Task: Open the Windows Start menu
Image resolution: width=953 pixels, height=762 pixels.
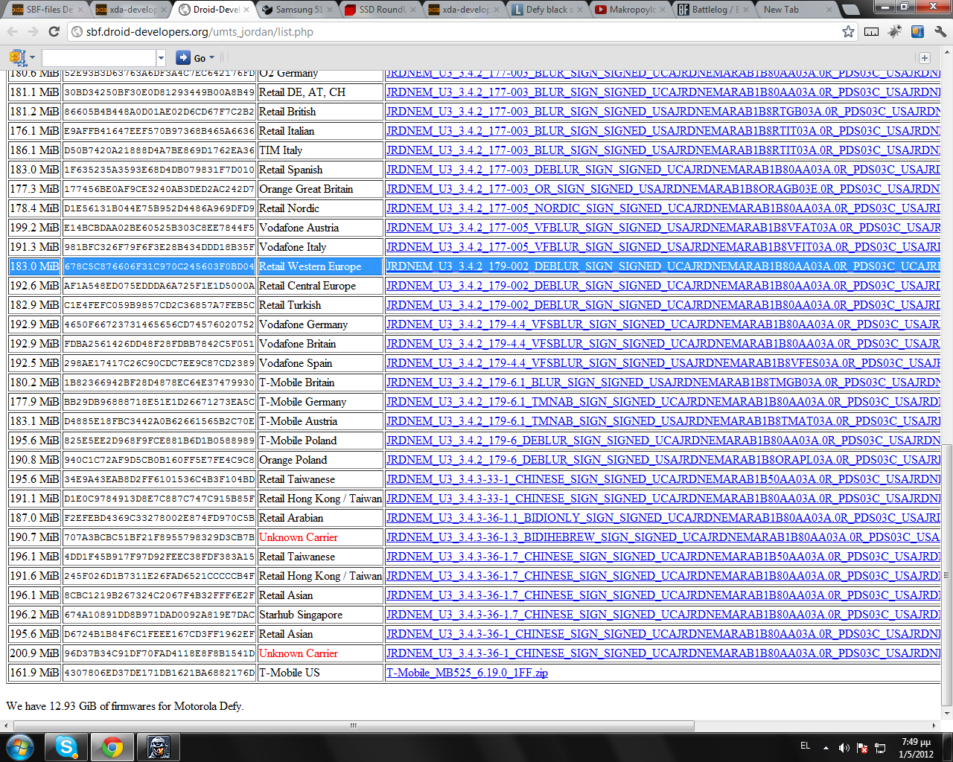Action: [19, 747]
